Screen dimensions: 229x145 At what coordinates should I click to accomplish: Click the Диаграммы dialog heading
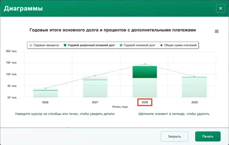[23, 8]
